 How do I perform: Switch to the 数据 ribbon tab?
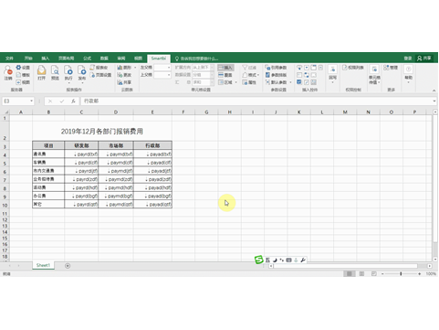click(x=104, y=59)
